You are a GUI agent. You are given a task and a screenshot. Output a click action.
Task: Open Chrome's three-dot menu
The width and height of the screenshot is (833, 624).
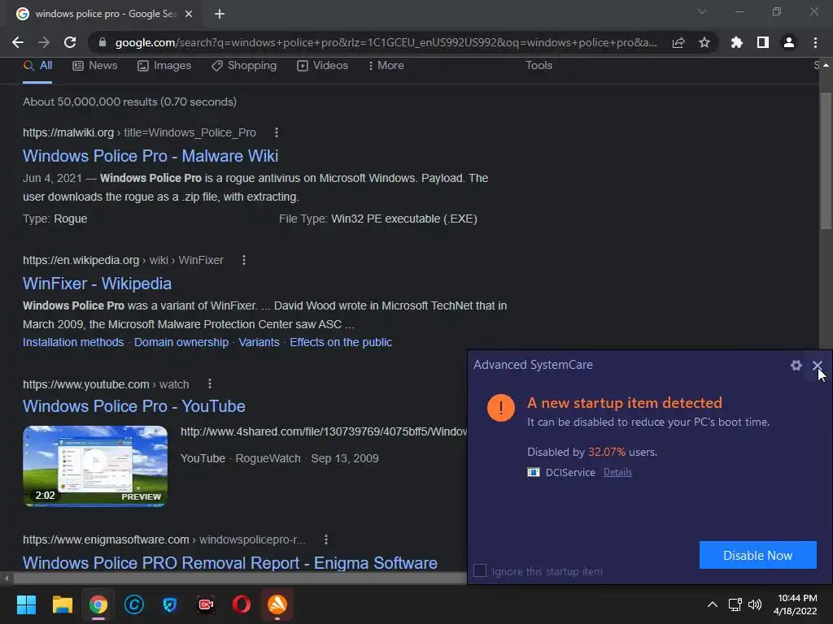click(815, 42)
